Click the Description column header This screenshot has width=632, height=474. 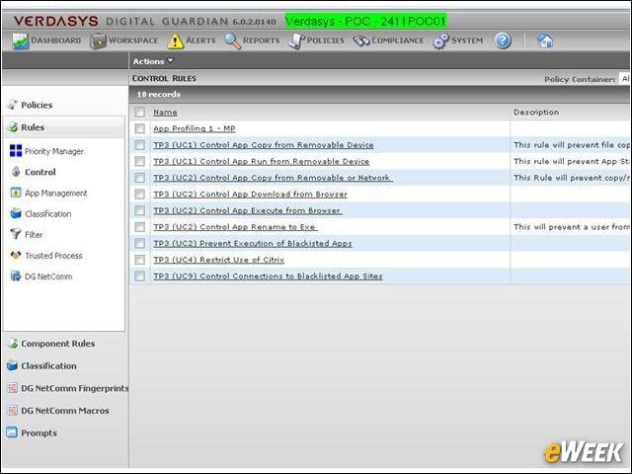pos(536,113)
